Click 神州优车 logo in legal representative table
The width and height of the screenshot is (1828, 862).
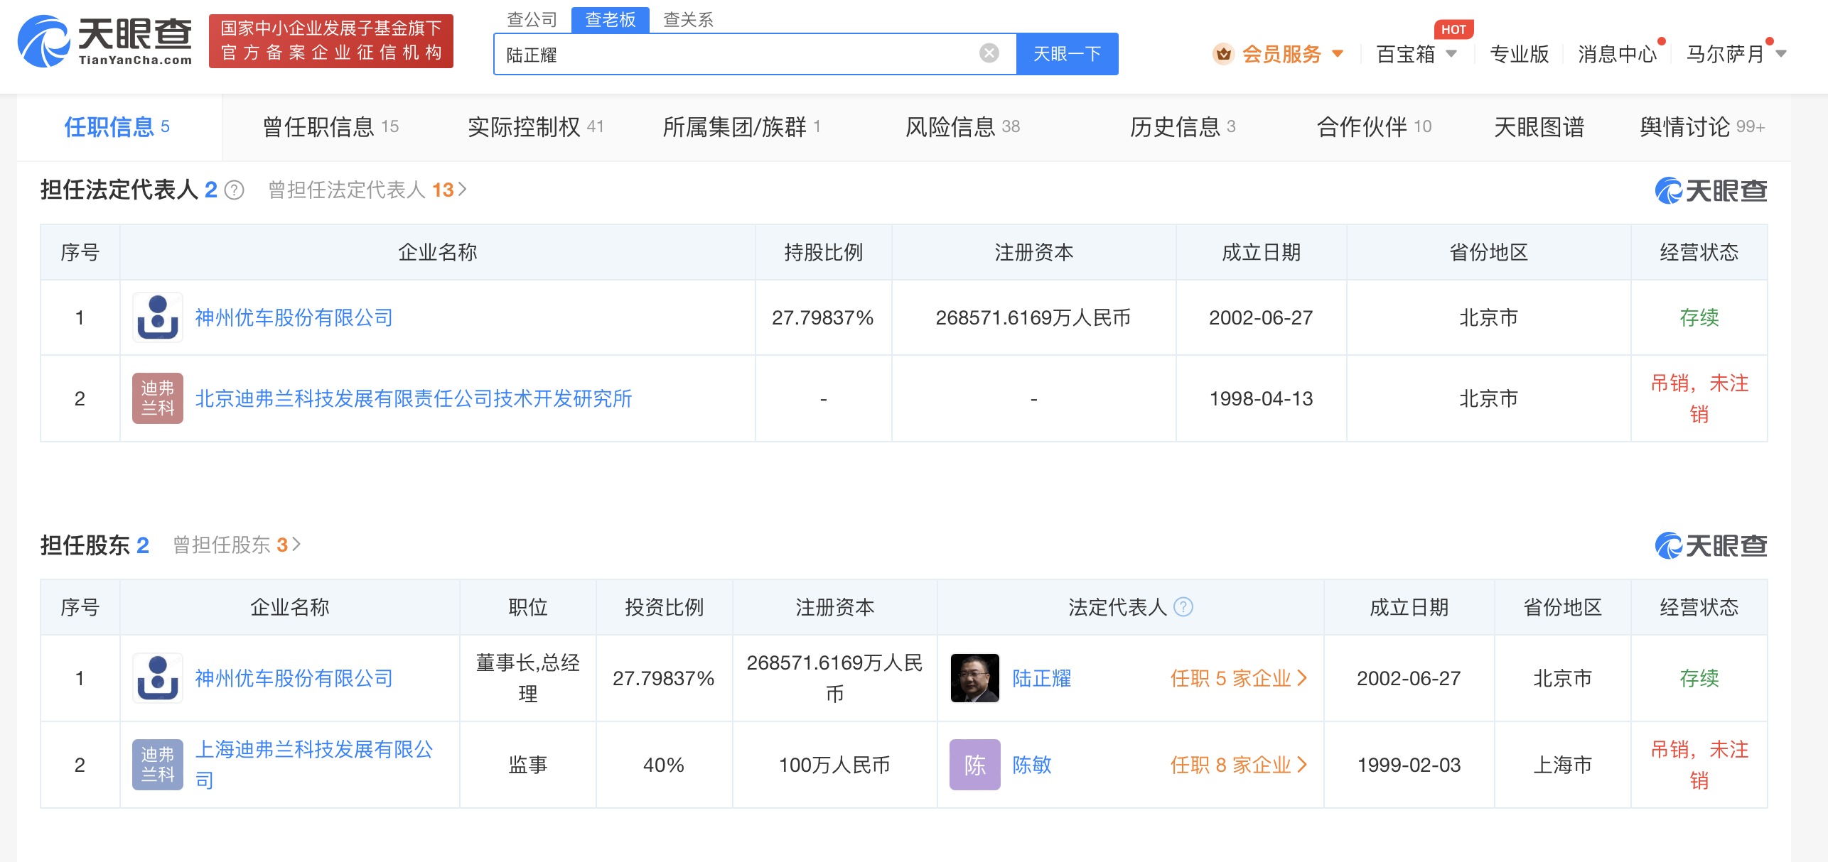tap(158, 317)
